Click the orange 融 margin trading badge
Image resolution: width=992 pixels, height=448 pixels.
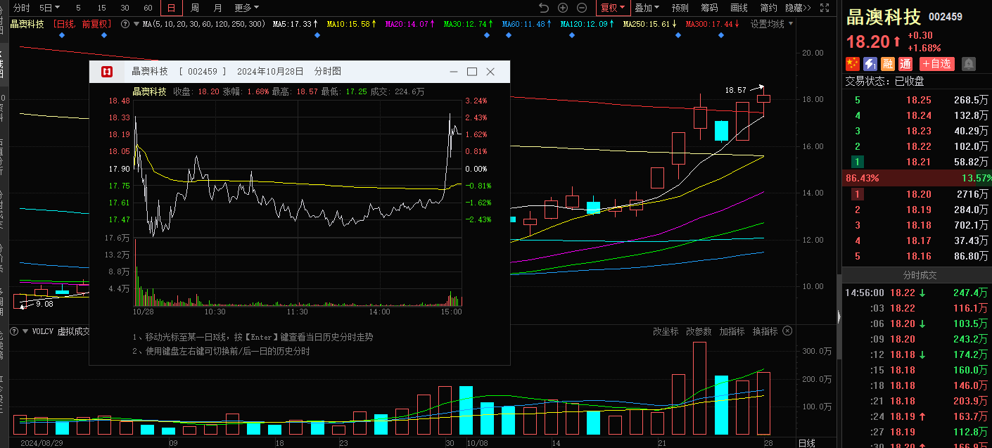tap(888, 64)
